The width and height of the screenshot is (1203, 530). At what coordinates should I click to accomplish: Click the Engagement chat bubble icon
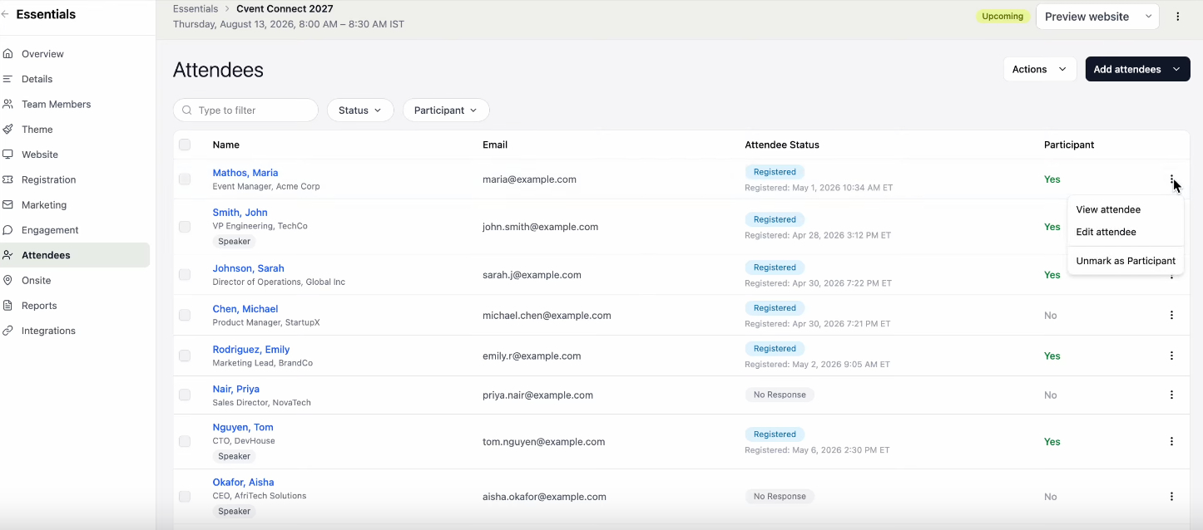tap(7, 230)
